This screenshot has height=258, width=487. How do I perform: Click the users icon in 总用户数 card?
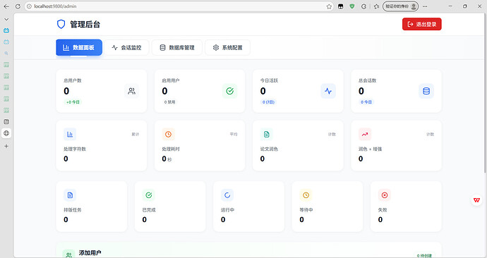coord(132,91)
